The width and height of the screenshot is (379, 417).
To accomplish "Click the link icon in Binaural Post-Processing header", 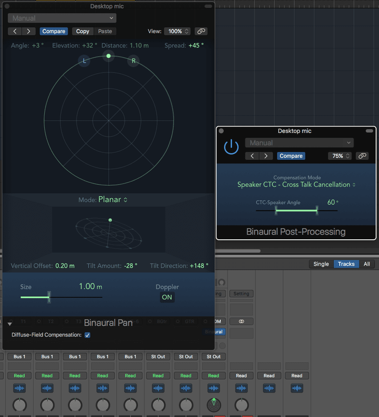I will click(362, 156).
